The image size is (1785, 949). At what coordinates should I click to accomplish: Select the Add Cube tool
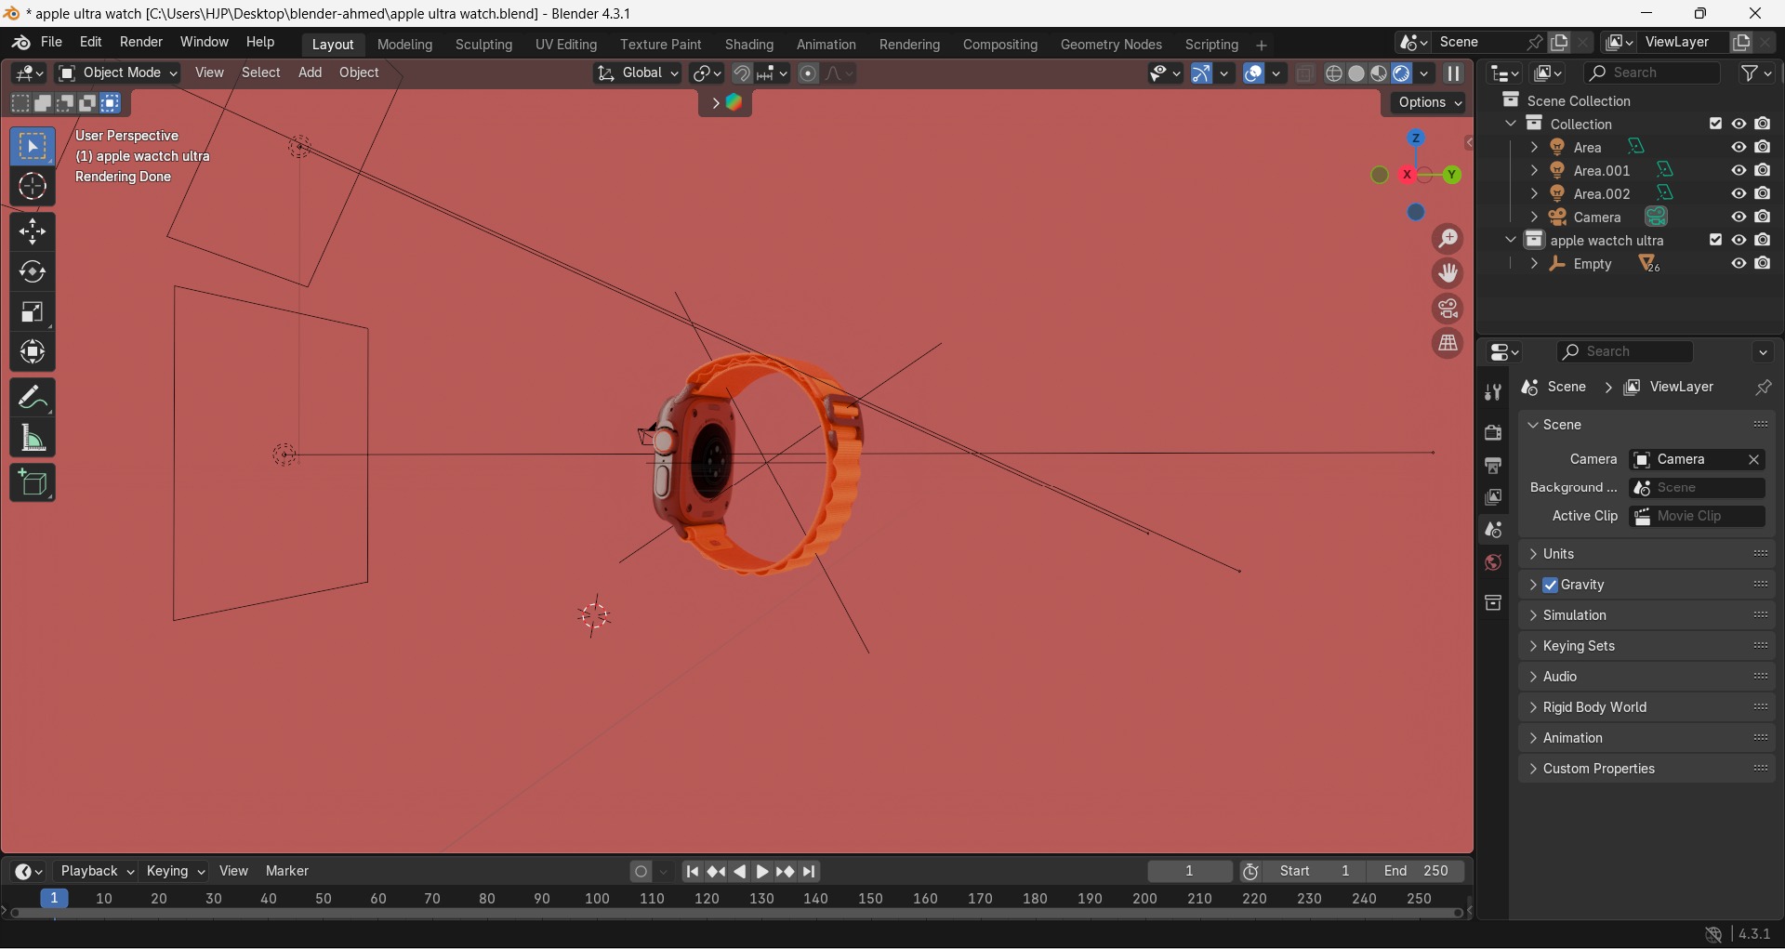33,483
